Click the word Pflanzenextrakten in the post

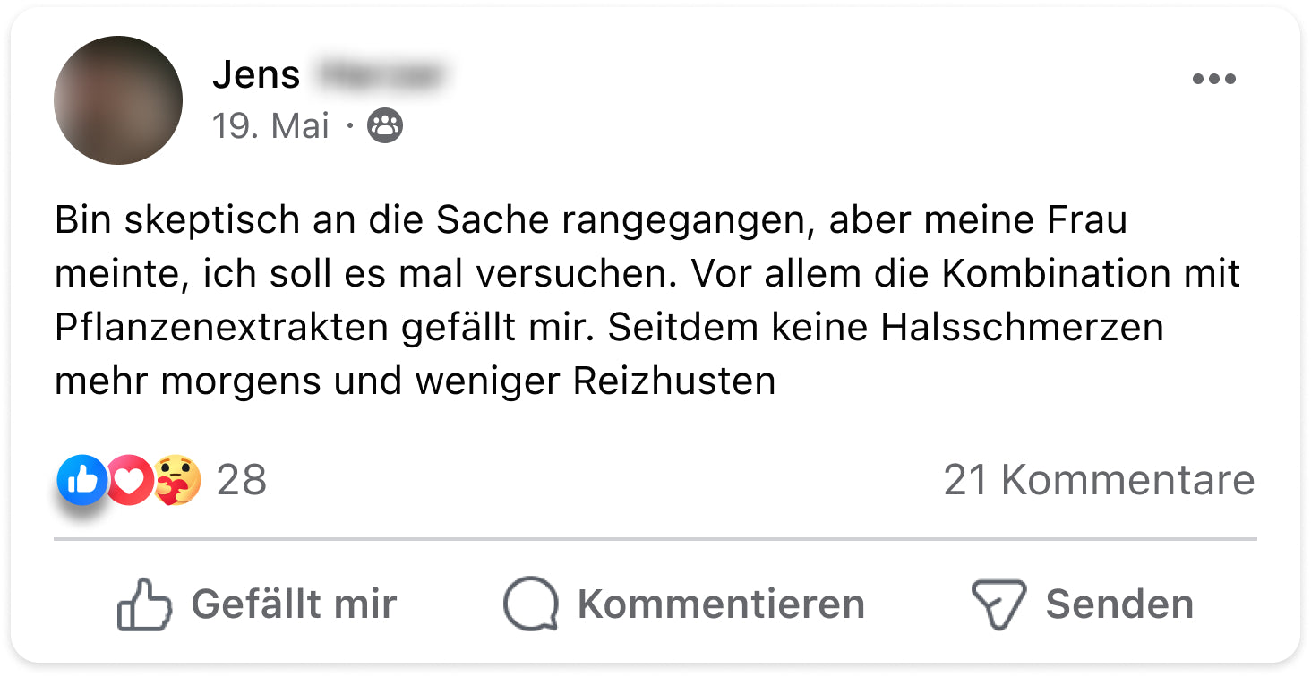221,328
